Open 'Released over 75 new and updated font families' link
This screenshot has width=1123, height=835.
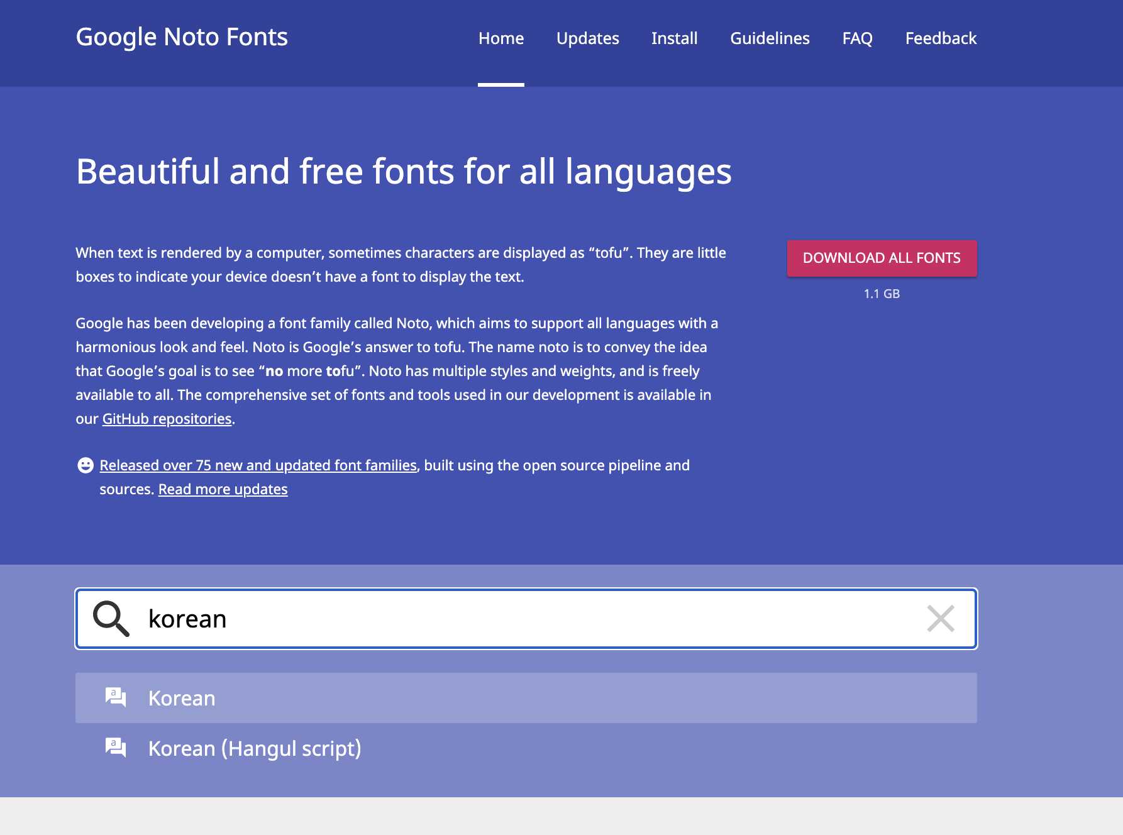coord(258,465)
